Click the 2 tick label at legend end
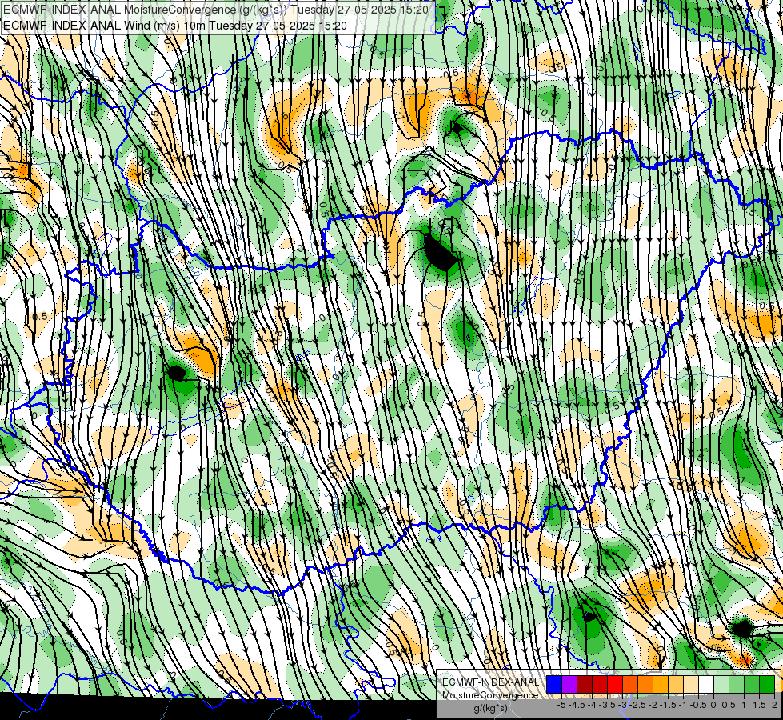Screen dimensions: 783x720 coord(775,705)
